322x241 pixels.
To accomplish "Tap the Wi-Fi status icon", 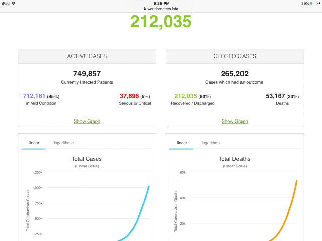I will [x=14, y=3].
